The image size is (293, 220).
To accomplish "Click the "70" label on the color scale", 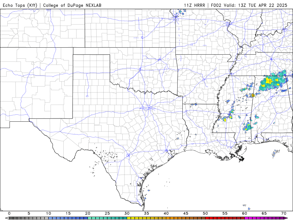I will pos(283,213).
